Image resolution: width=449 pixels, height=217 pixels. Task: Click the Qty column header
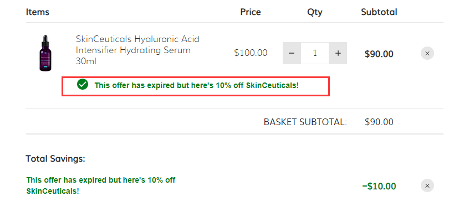click(x=315, y=12)
